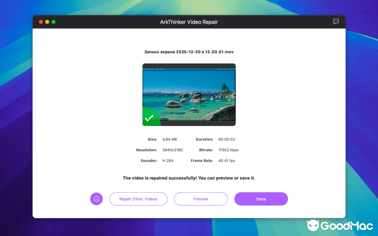Click the Frame Rate value 40.41 fps
378x236 pixels.
(227, 160)
